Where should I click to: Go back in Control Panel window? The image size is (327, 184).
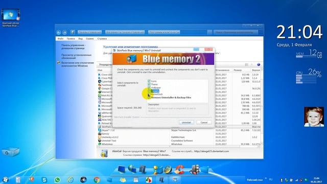(x=59, y=32)
